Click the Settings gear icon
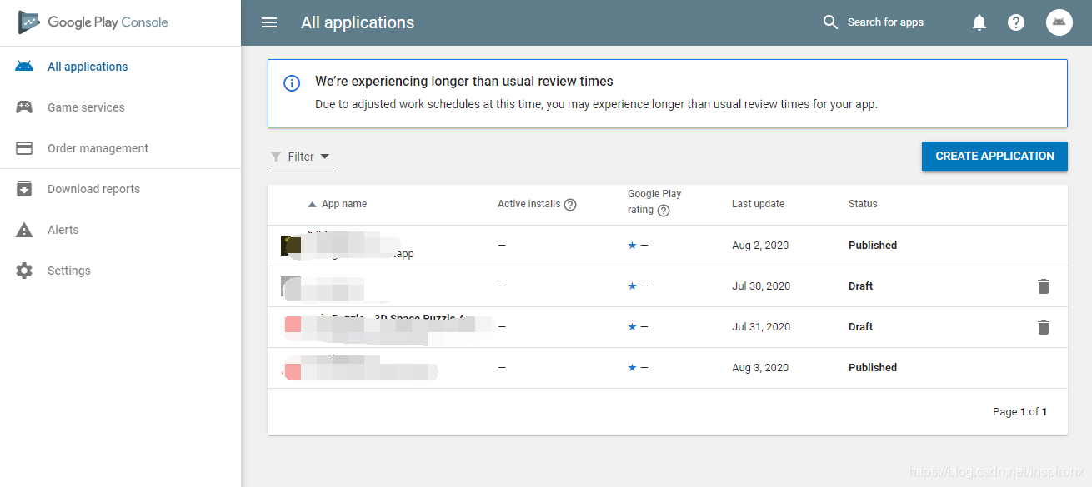 tap(24, 271)
